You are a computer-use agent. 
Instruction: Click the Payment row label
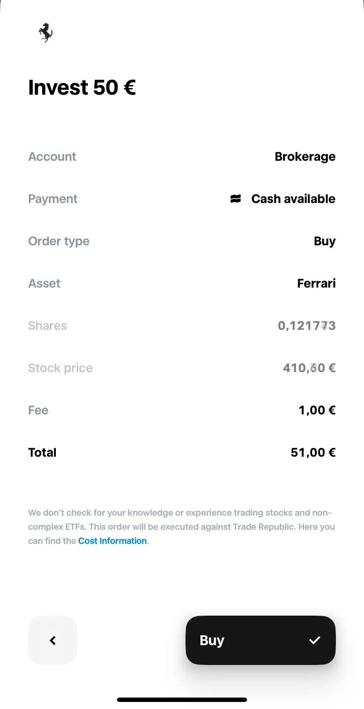tap(53, 199)
